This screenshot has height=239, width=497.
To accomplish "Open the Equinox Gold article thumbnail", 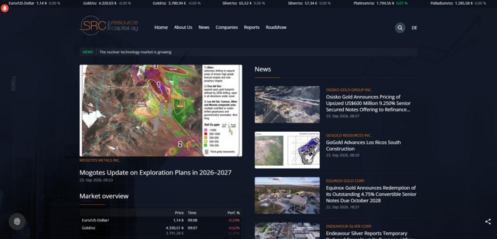I will (287, 195).
